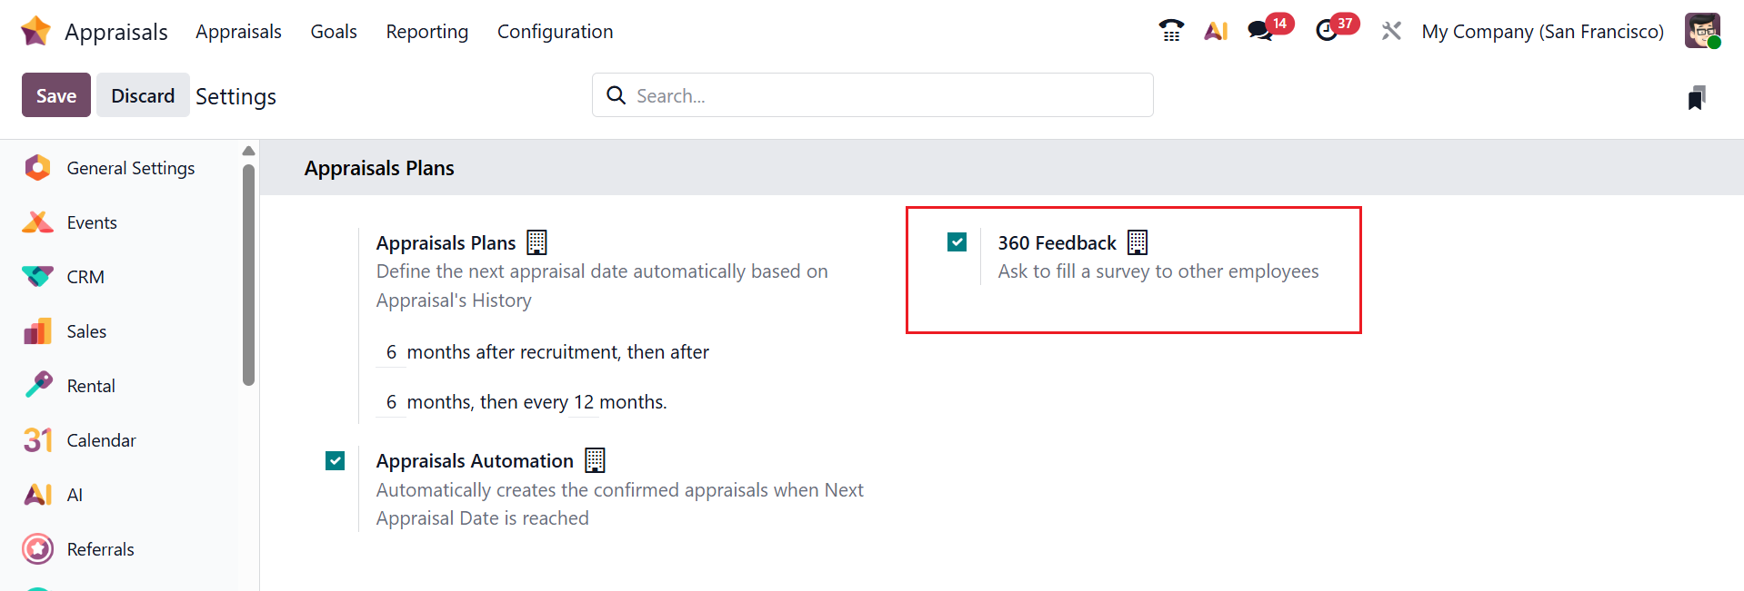Open the Configuration menu

[555, 32]
